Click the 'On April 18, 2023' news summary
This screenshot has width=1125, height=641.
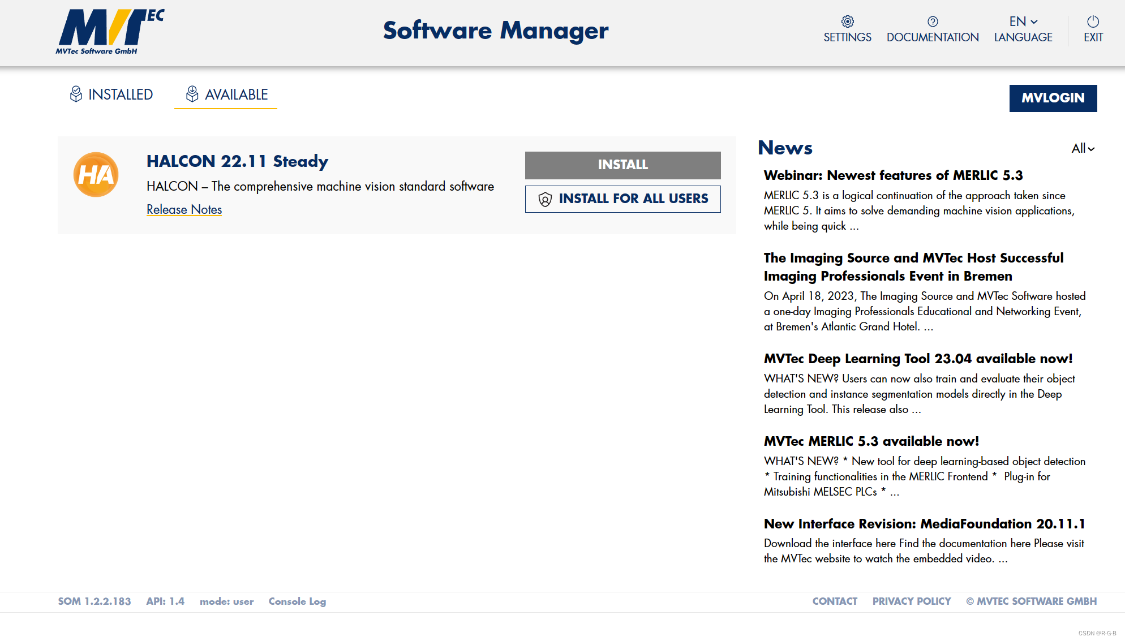(925, 311)
